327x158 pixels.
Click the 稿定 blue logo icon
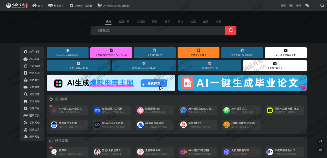click(x=97, y=110)
